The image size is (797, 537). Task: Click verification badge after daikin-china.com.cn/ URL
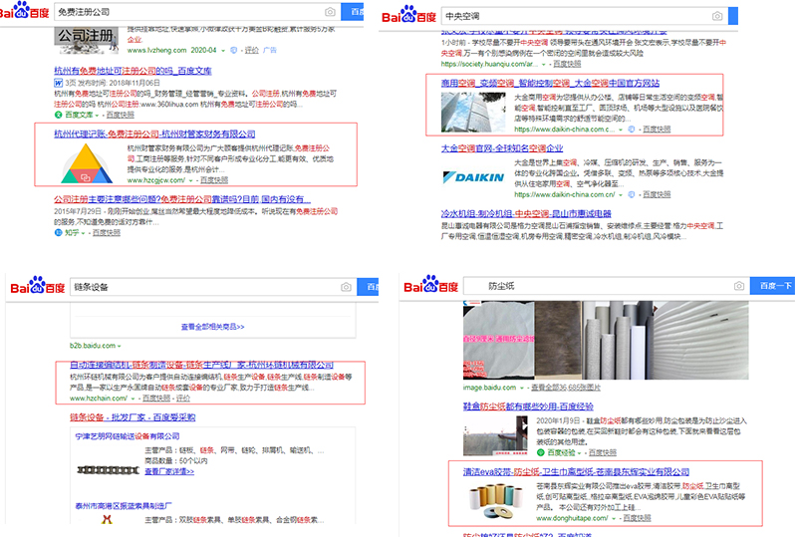[632, 194]
